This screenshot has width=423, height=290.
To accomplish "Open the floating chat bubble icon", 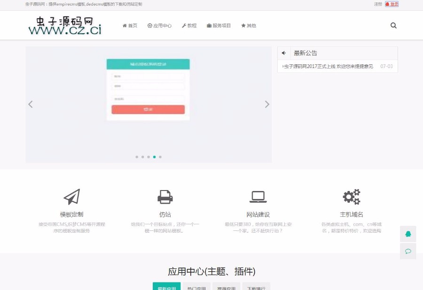I will [x=408, y=251].
